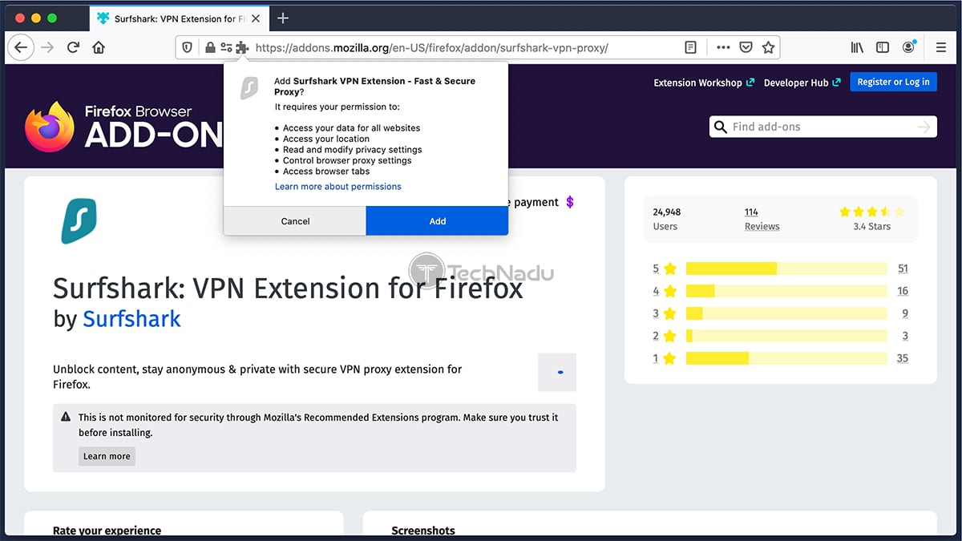962x541 pixels.
Task: Open the Surfshark author link
Action: (x=131, y=319)
